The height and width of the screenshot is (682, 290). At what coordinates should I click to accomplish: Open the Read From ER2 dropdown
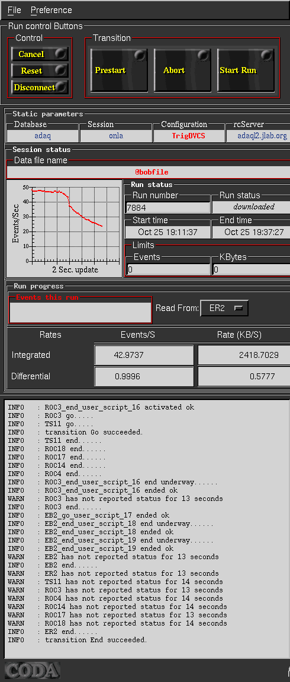[x=224, y=309]
